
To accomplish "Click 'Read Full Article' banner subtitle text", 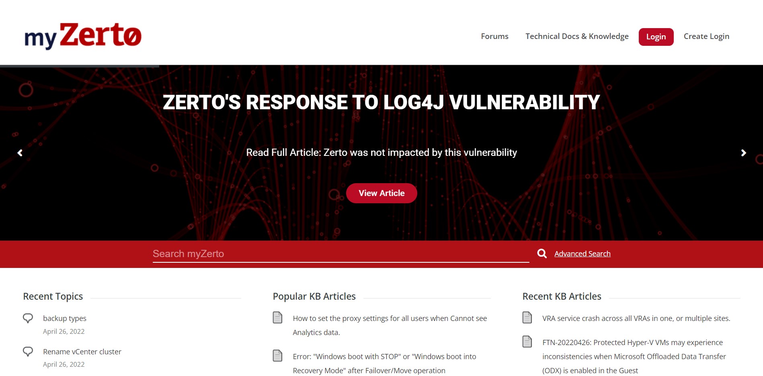I will coord(381,153).
